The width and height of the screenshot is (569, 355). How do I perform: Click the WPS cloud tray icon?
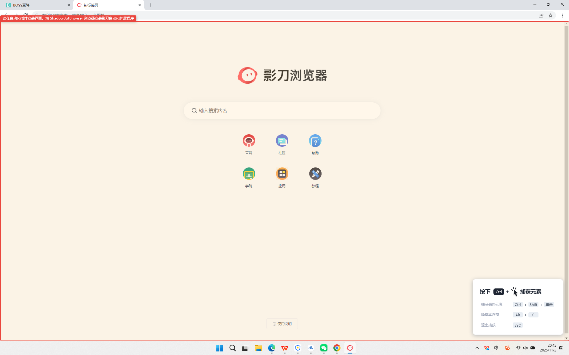click(487, 348)
